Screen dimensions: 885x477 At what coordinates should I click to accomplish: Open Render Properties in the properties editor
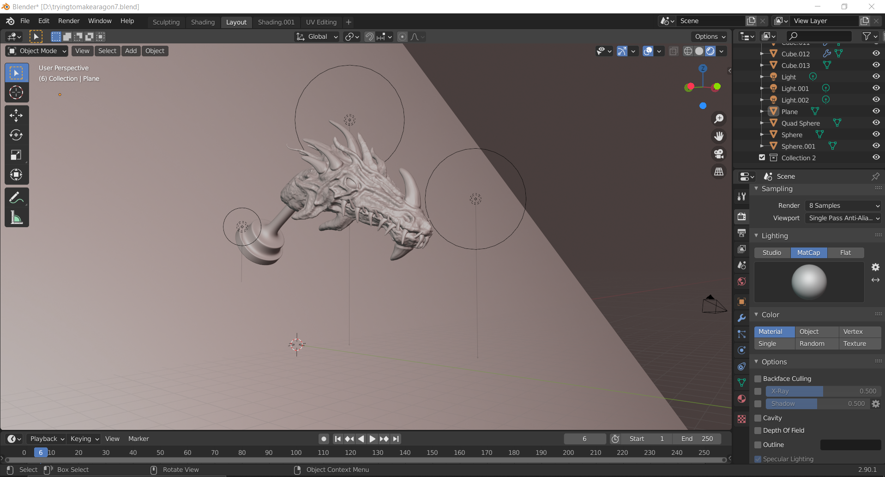coord(741,216)
